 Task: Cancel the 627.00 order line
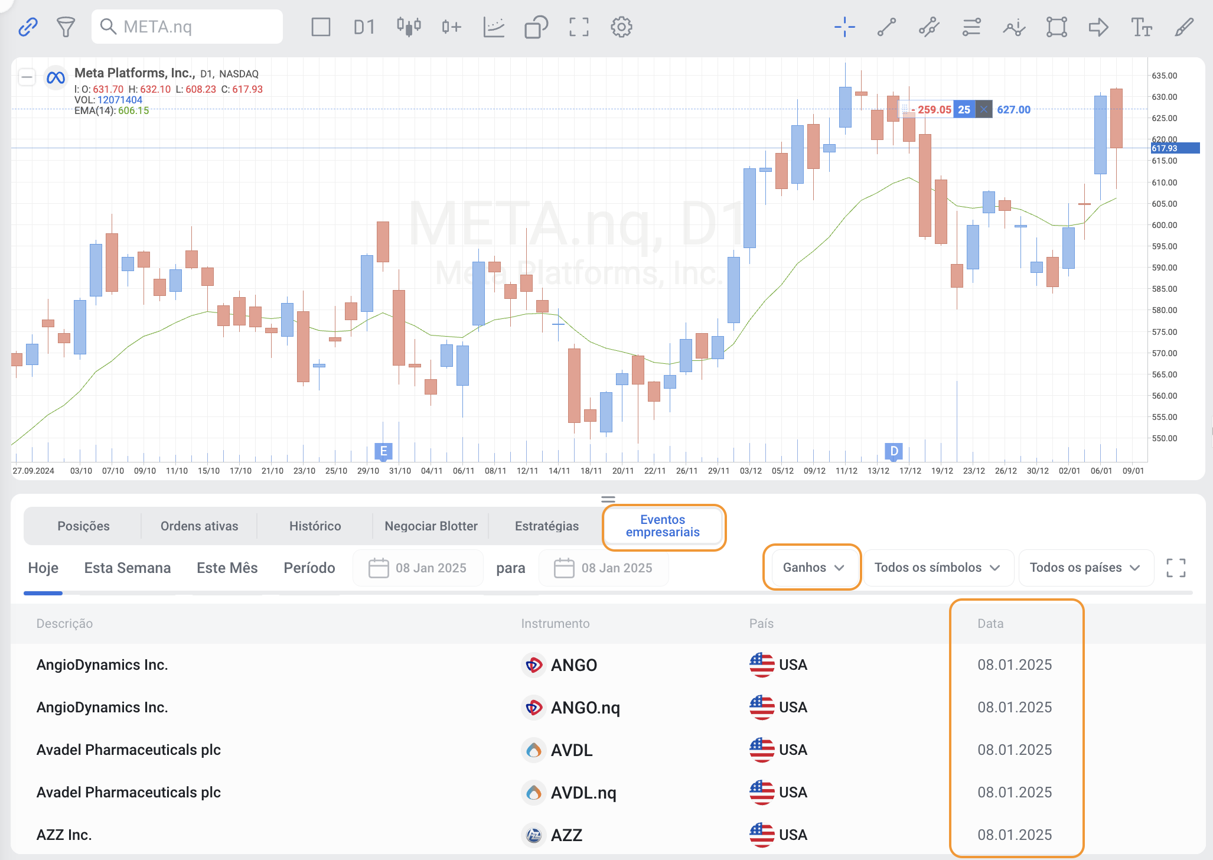click(983, 109)
